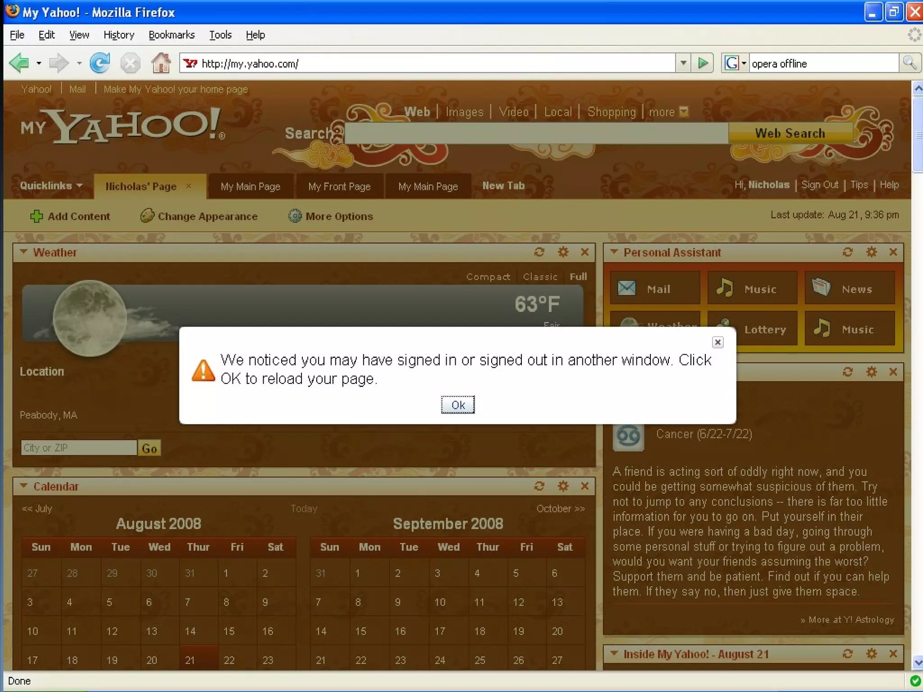This screenshot has width=923, height=692.
Task: Click the page scrollbar down arrow
Action: click(918, 663)
